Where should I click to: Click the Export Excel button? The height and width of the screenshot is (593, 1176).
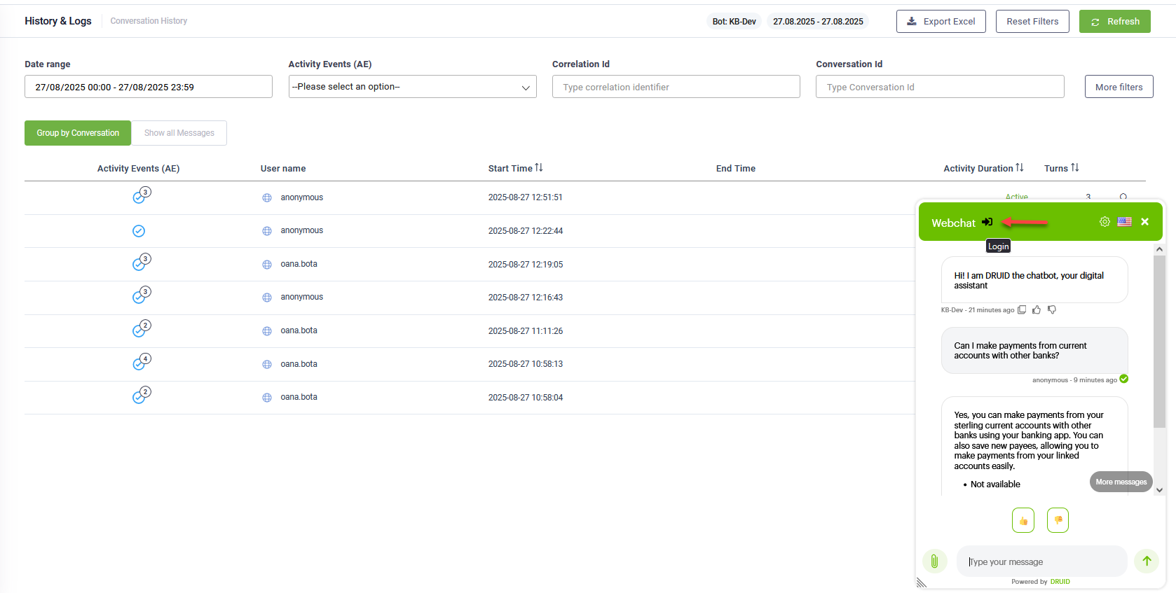(941, 22)
